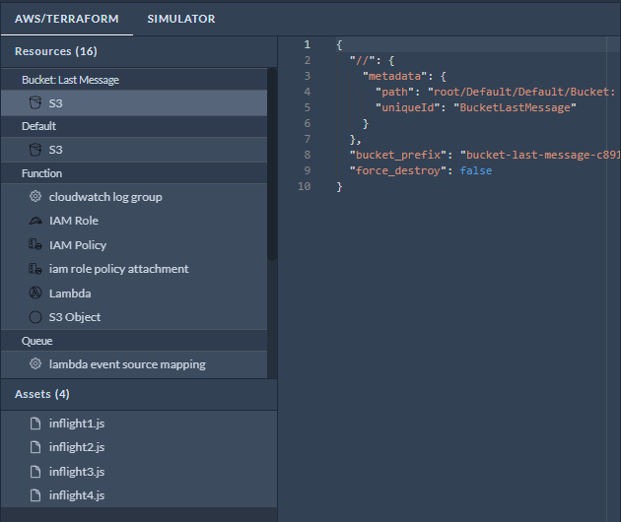Click the Lambda function icon
Image resolution: width=621 pixels, height=522 pixels.
click(35, 294)
